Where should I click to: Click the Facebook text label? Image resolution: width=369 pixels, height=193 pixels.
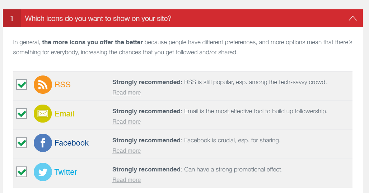pyautogui.click(x=71, y=143)
